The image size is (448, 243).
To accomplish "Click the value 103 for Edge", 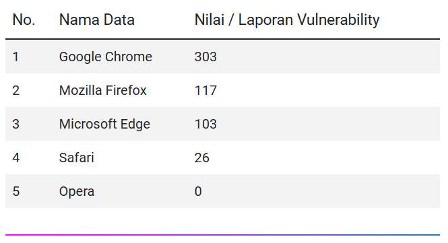I will 205,125.
